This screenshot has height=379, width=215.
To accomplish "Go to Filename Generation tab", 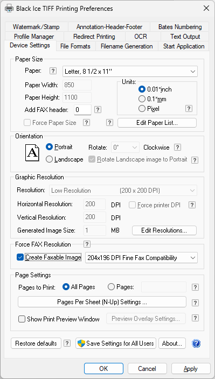I will pyautogui.click(x=127, y=46).
